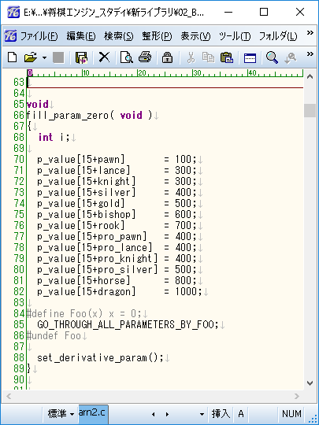
Task: Open a file using the folder icon
Action: 31,57
